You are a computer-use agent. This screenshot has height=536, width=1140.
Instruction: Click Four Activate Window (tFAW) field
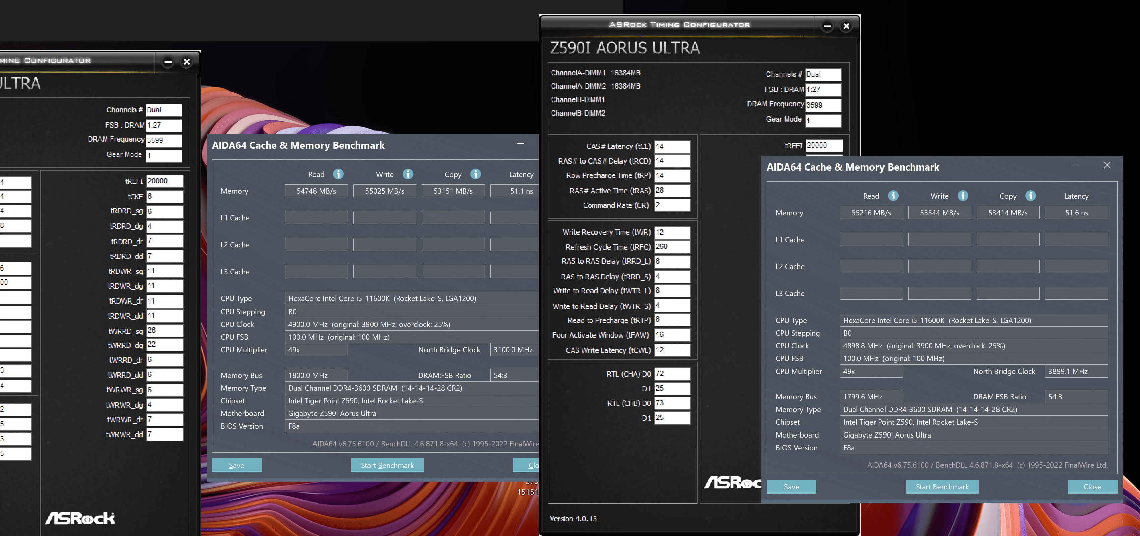[x=672, y=335]
